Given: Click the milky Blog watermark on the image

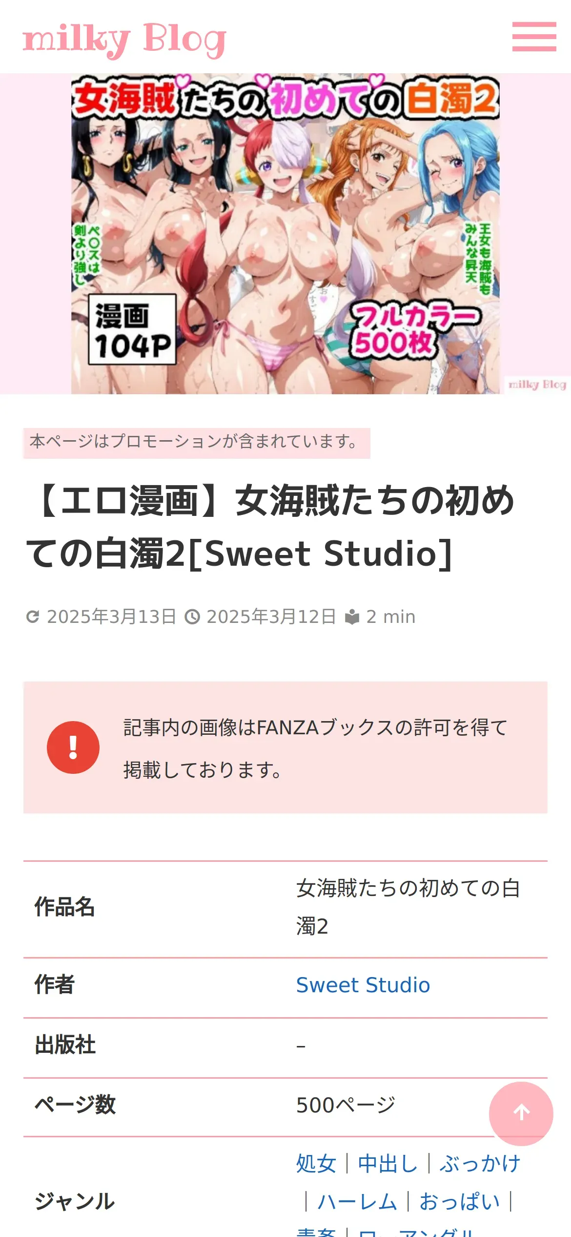Looking at the screenshot, I should point(537,384).
